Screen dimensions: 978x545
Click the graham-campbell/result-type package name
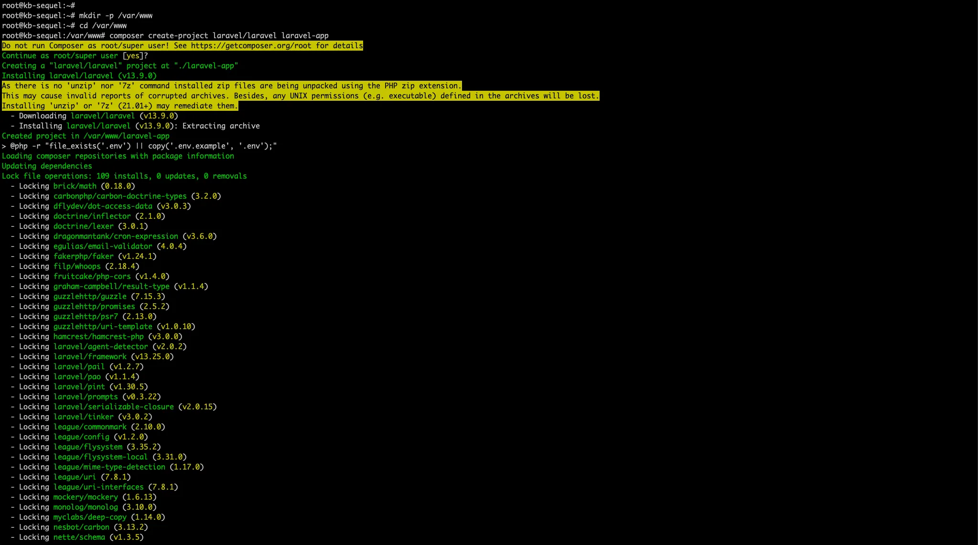coord(111,287)
